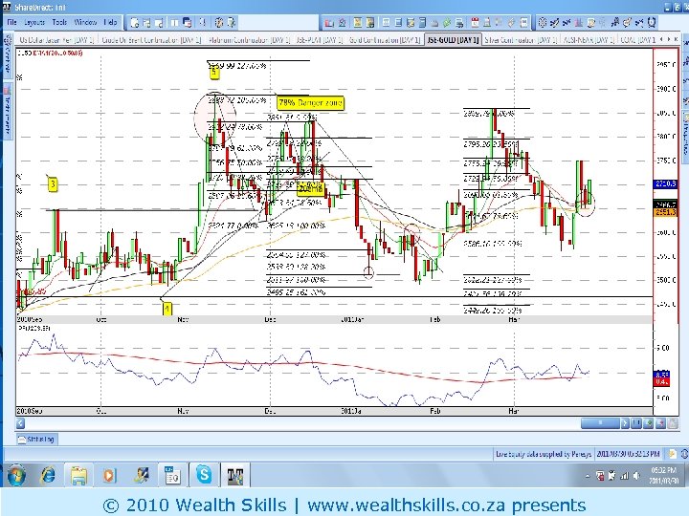Click the new document toolbar icon

click(x=135, y=22)
